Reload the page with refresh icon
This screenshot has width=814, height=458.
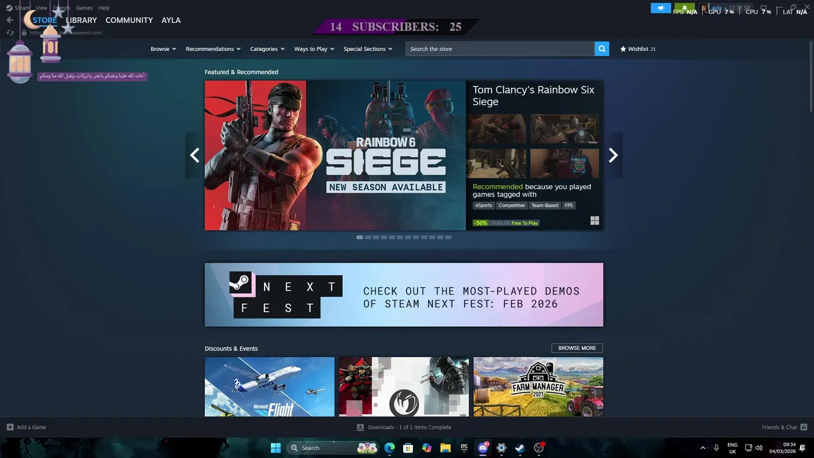(x=10, y=32)
